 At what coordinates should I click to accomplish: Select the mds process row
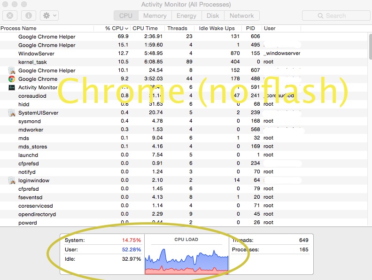click(184, 138)
